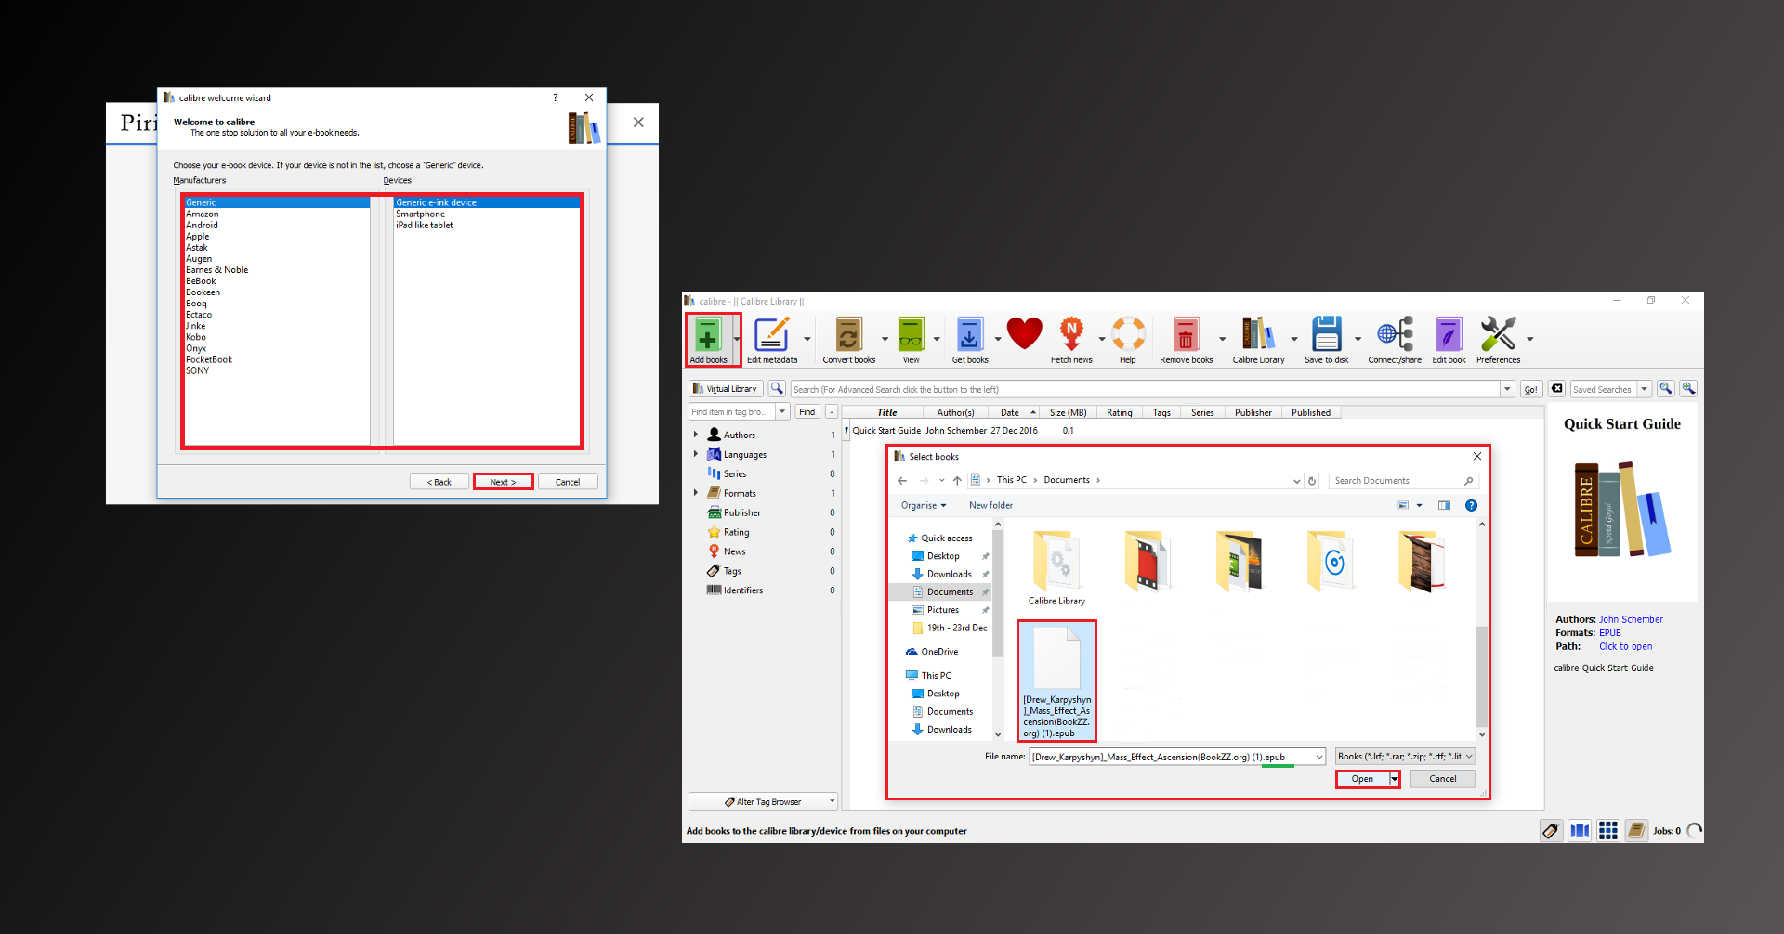Sort by the Author(s) column header
The image size is (1784, 934).
click(x=956, y=412)
